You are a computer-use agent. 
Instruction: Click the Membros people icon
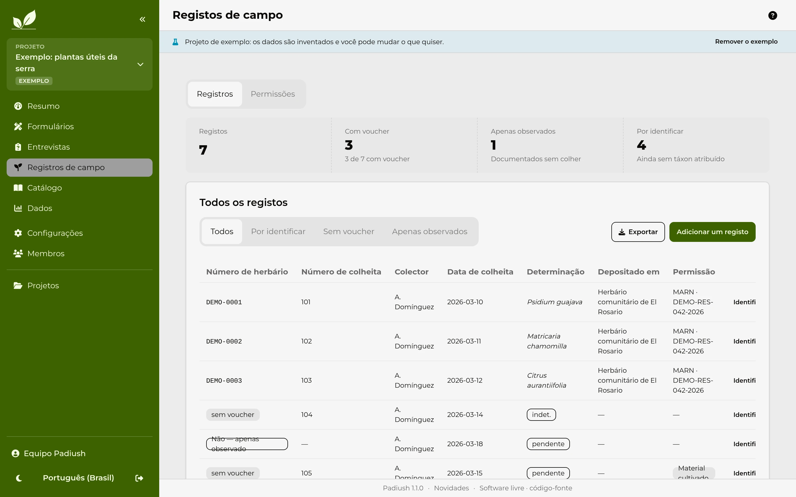[x=18, y=253]
